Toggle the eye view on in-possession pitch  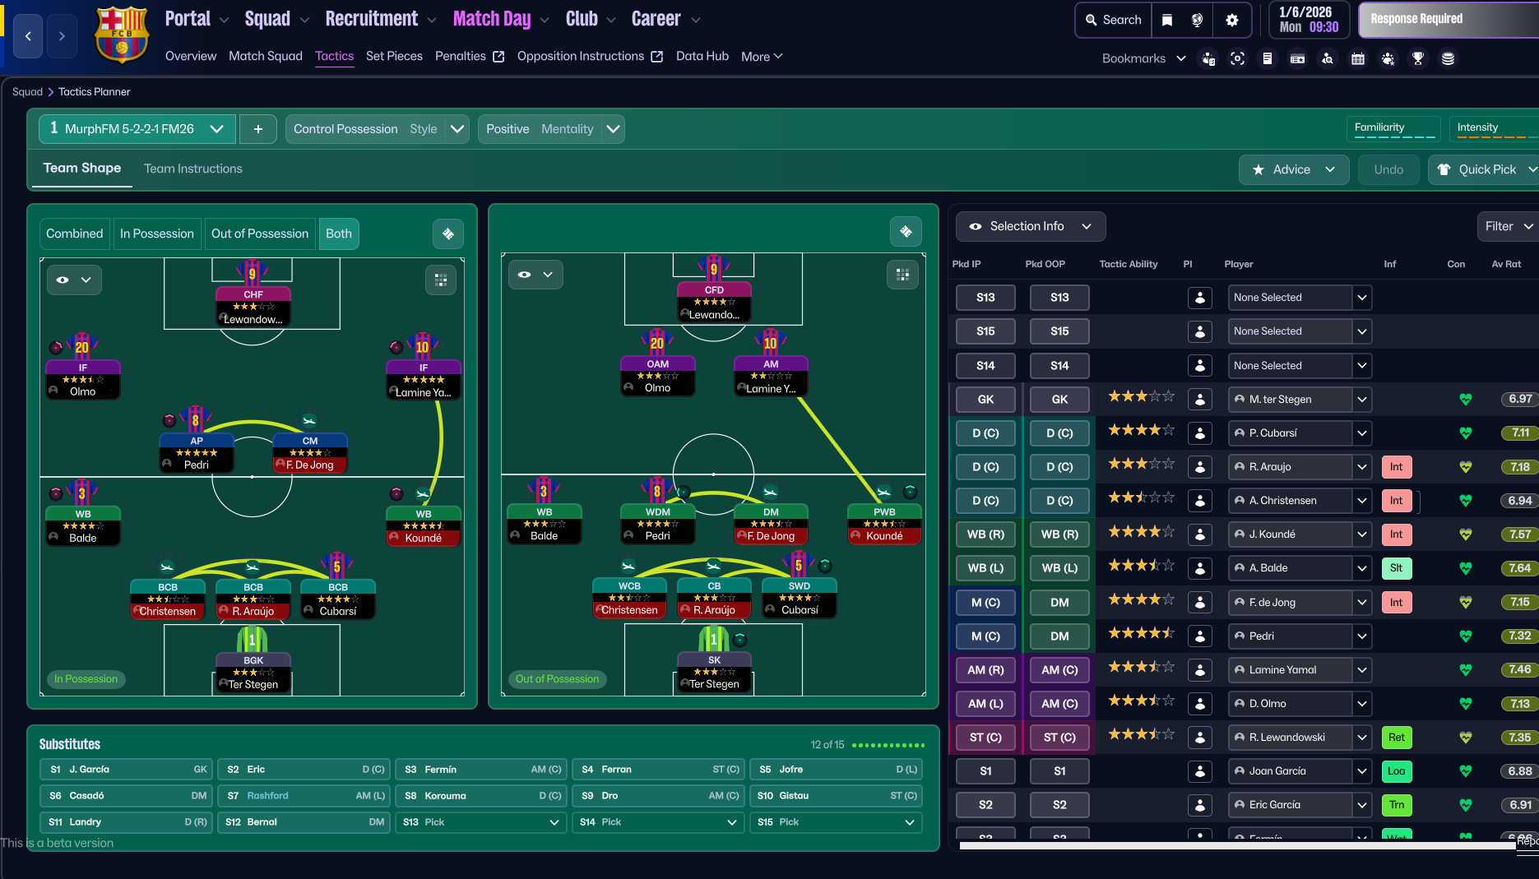tap(74, 280)
